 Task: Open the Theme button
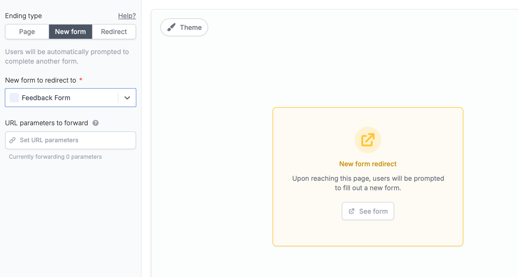pos(184,27)
